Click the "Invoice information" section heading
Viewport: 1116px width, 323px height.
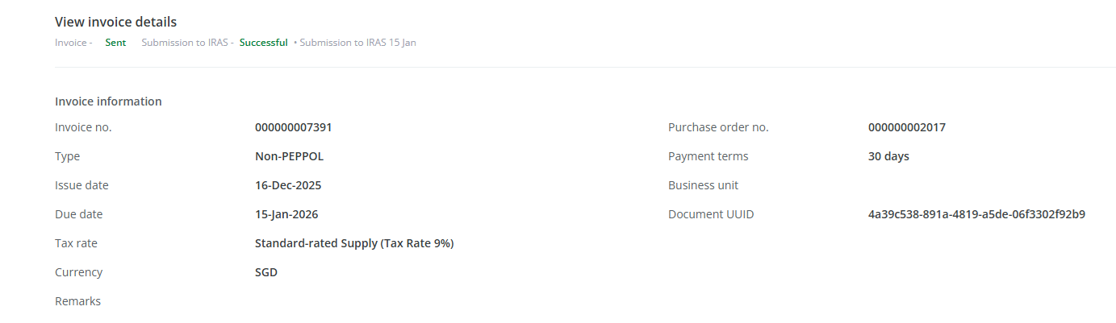(x=108, y=101)
